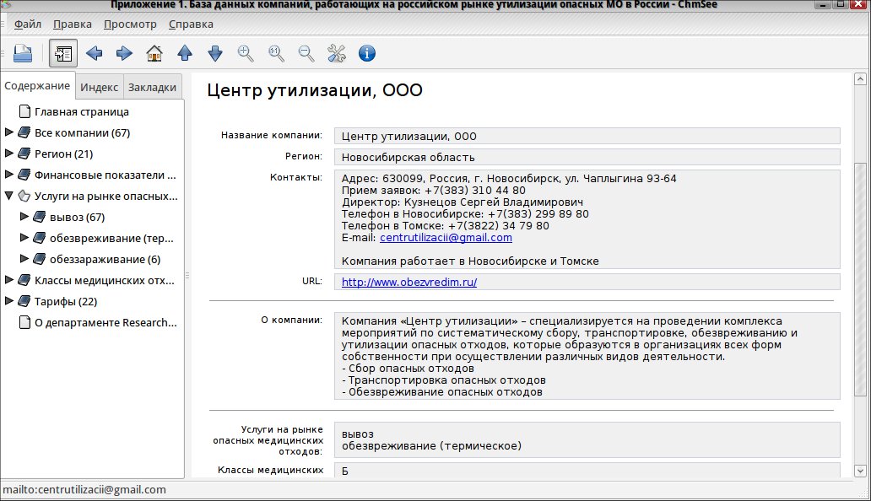Click the Все компании (67) book icon
Viewport: 871px width, 501px height.
pos(24,132)
